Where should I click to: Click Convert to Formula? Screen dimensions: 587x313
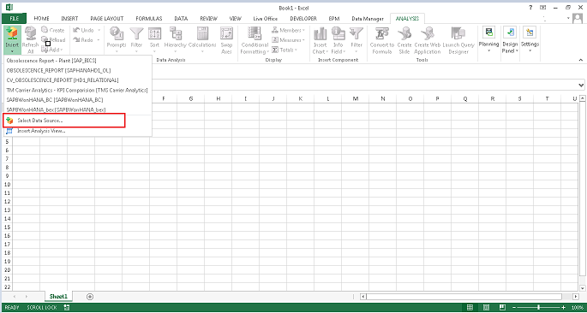coord(382,33)
